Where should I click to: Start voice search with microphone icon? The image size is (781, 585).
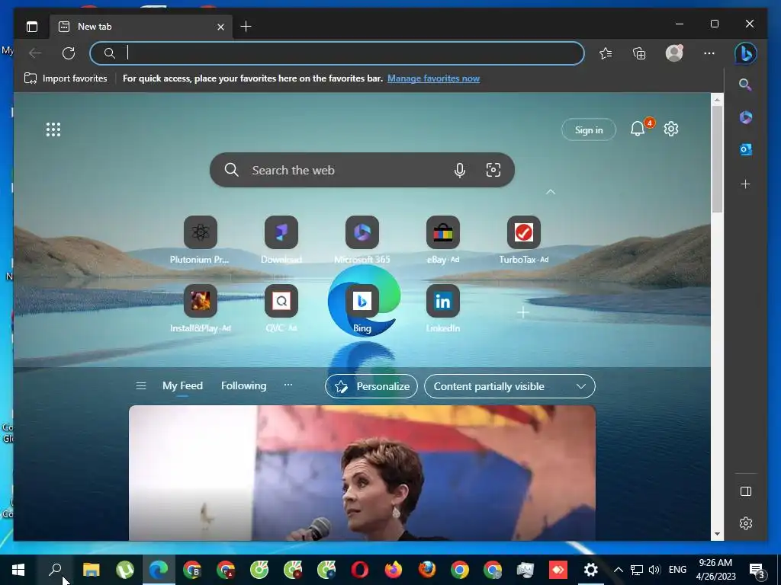(x=460, y=170)
